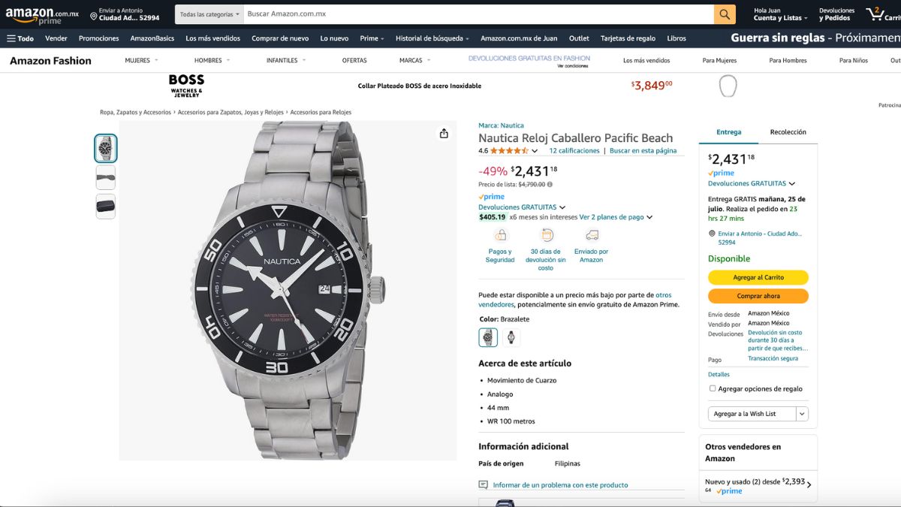The height and width of the screenshot is (507, 901).
Task: Open the 12 calificaciones link
Action: pyautogui.click(x=574, y=151)
